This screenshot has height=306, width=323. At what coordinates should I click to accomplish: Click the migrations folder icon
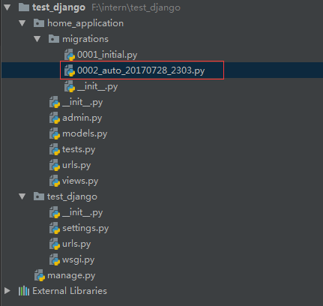tap(54, 39)
